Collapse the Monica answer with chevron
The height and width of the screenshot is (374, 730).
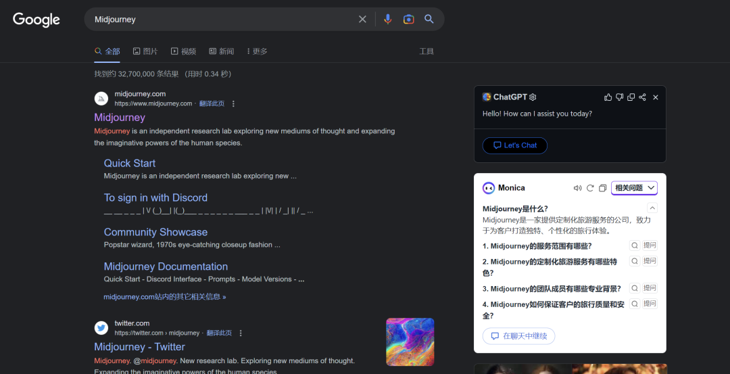click(x=652, y=208)
